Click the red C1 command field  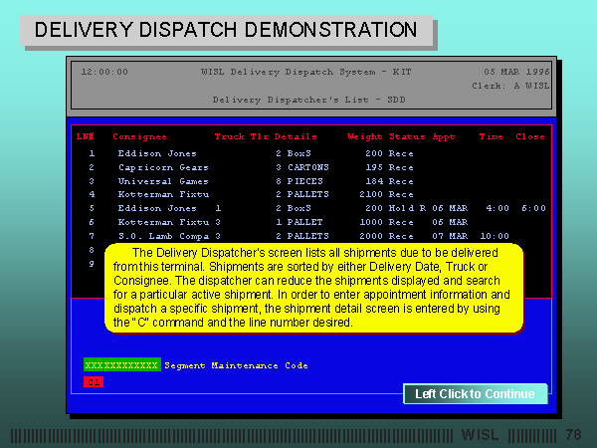click(94, 381)
